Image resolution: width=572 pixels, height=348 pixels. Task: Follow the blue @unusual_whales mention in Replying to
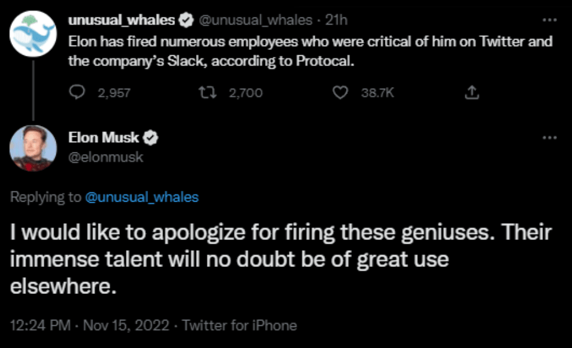[x=142, y=197]
